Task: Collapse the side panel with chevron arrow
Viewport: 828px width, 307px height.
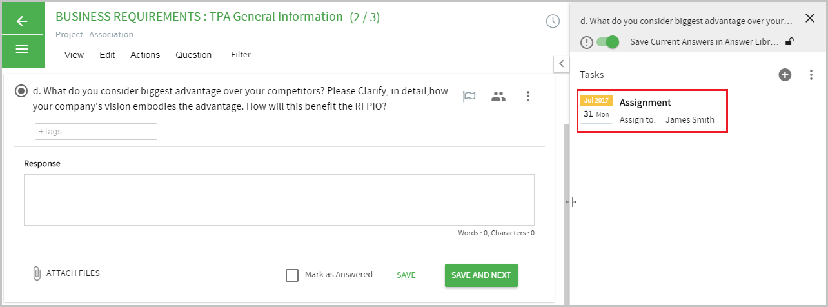Action: (x=561, y=63)
